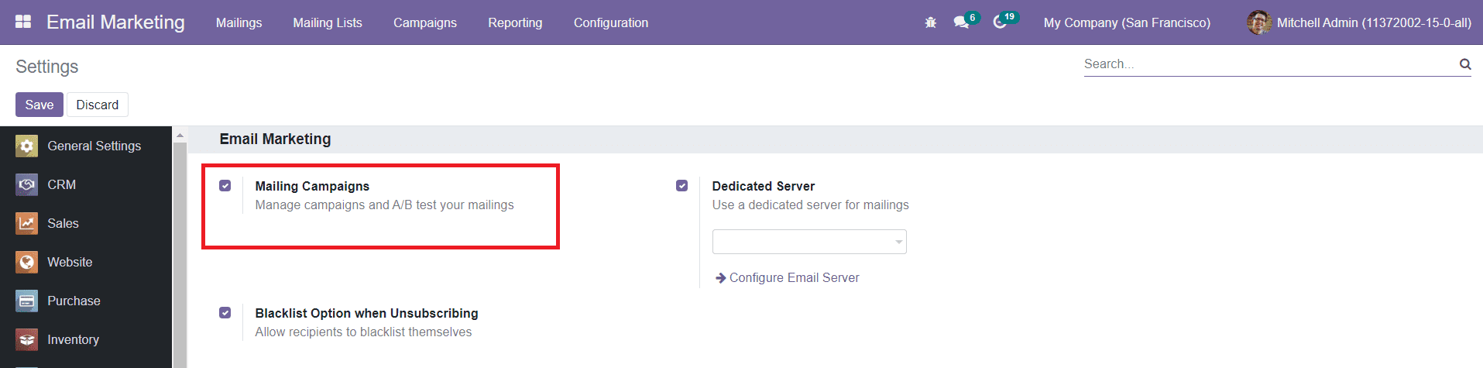Open Website settings in the sidebar
Screen dimensions: 1483x368
click(70, 262)
